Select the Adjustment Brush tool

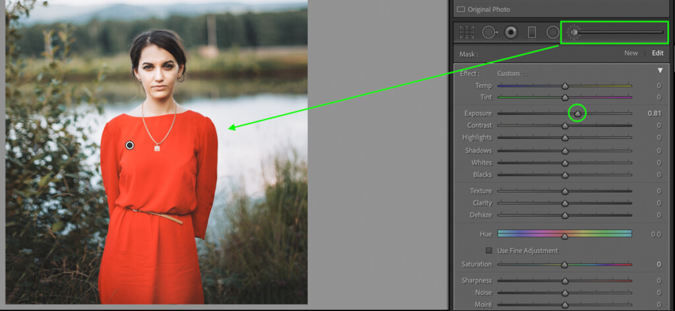[x=573, y=32]
